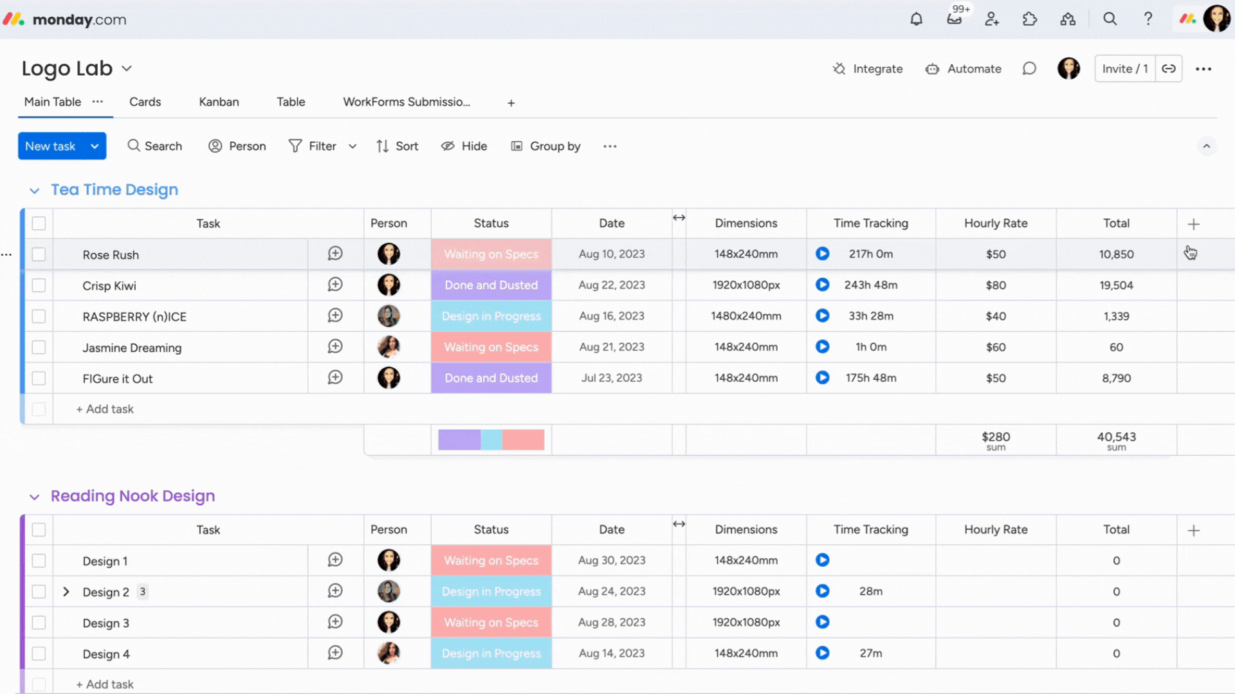Click the status summary bar in Tea Time Design
The image size is (1235, 694).
(x=491, y=440)
